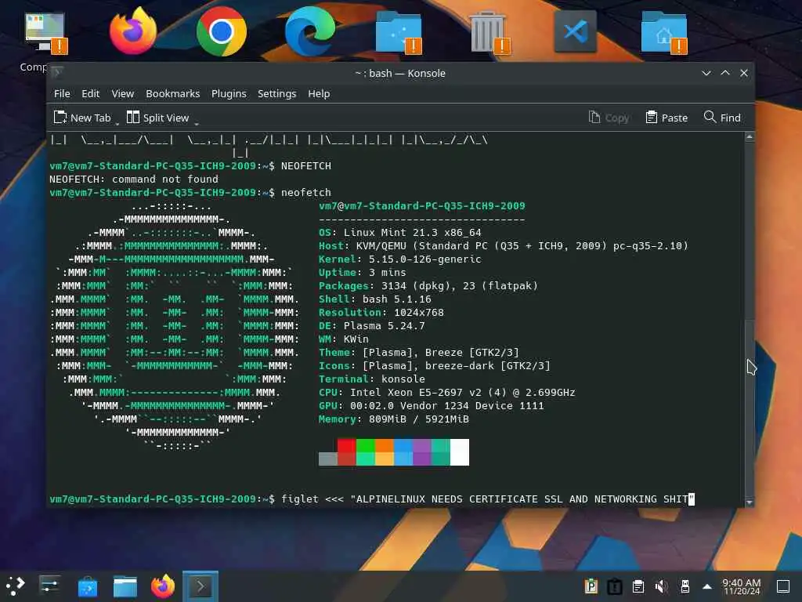The height and width of the screenshot is (602, 802).
Task: Launch Firefox from the taskbar
Action: [163, 586]
